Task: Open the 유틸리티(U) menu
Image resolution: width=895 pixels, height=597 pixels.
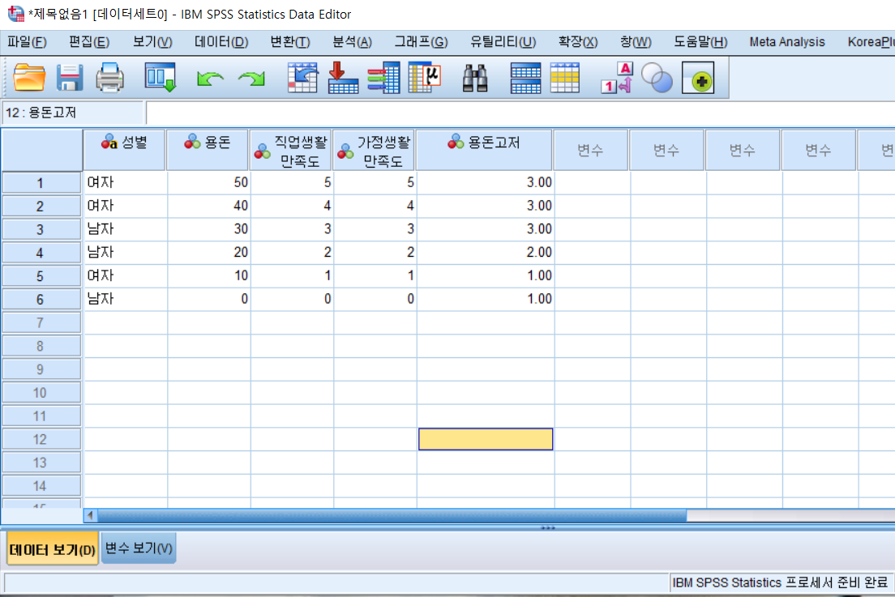Action: click(x=503, y=42)
